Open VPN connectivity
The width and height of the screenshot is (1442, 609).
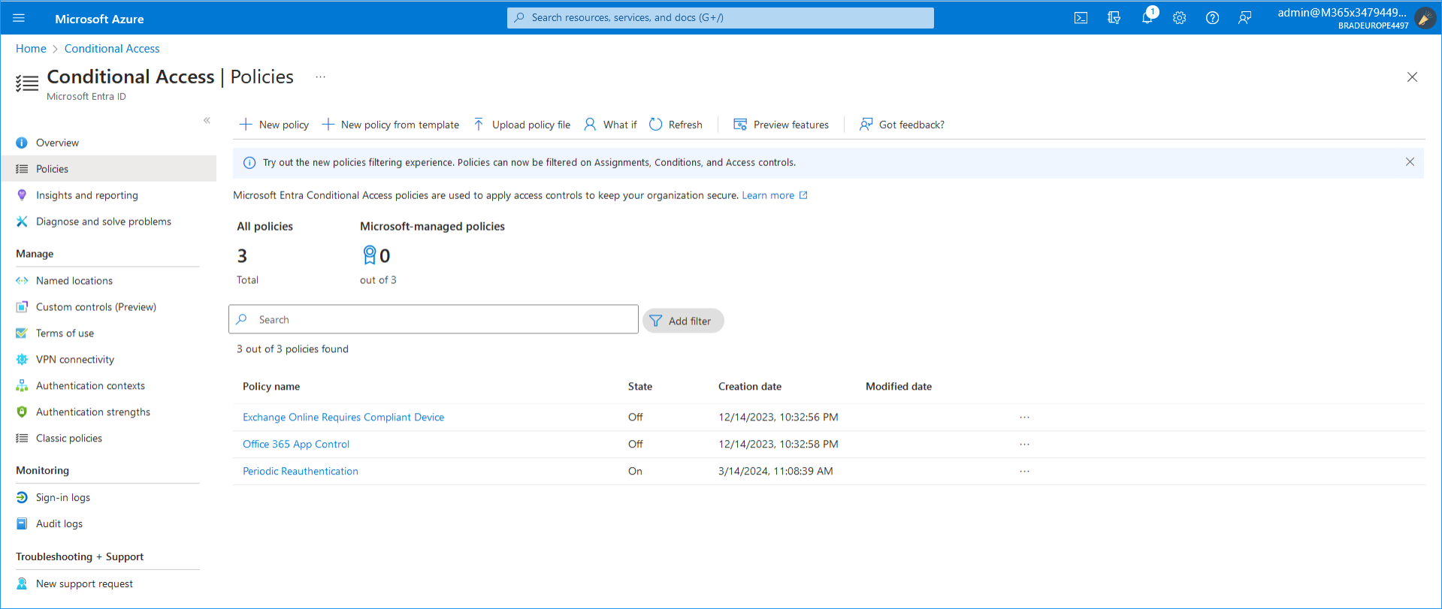pyautogui.click(x=74, y=360)
